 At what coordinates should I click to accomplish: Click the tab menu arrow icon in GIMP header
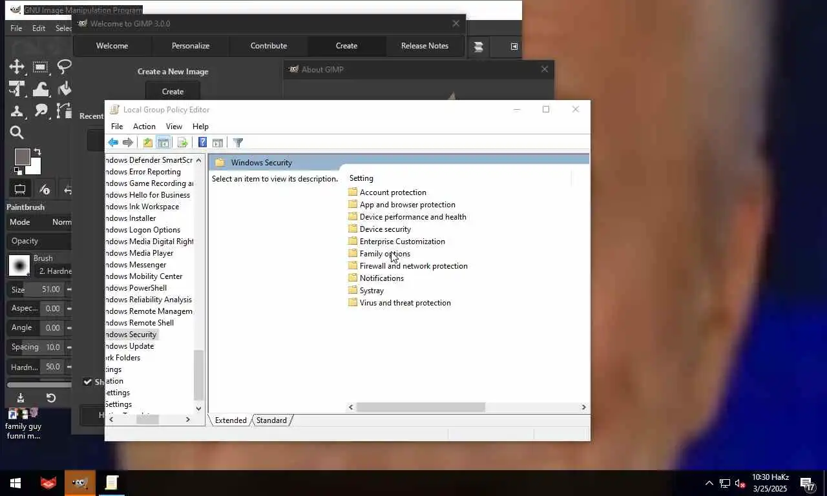pos(514,46)
